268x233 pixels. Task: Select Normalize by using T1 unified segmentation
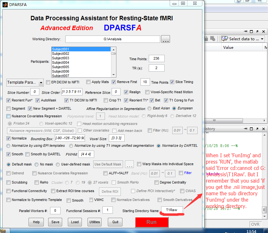[x=71, y=146]
